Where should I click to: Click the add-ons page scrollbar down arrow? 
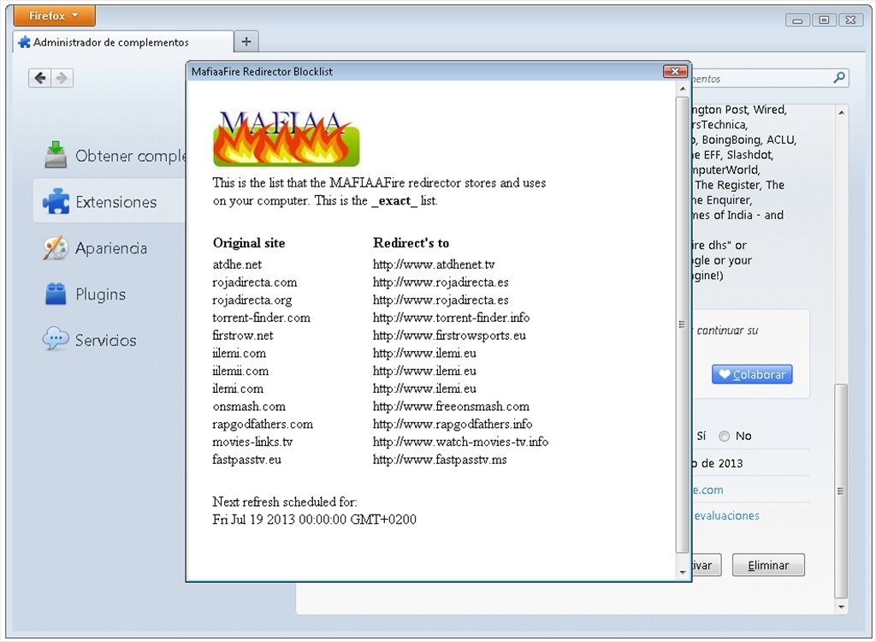(842, 606)
